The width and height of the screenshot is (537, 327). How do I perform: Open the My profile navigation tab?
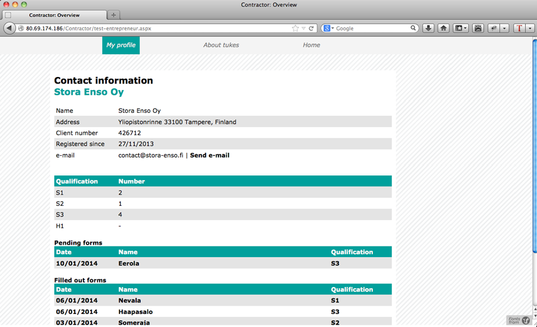[121, 45]
